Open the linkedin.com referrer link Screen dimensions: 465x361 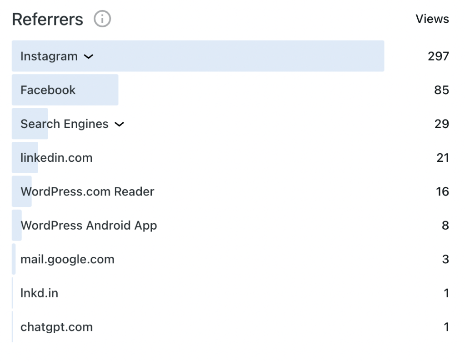click(56, 158)
